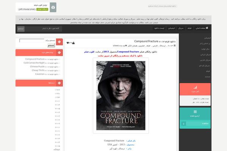
Task: Click the 1987 category link
Action: pos(58,90)
